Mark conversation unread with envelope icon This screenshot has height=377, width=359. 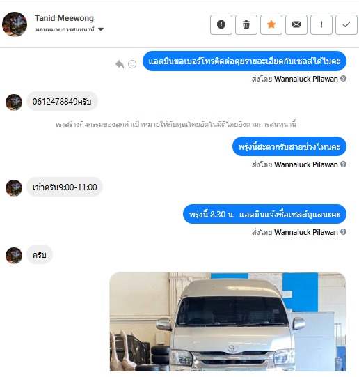click(x=296, y=24)
